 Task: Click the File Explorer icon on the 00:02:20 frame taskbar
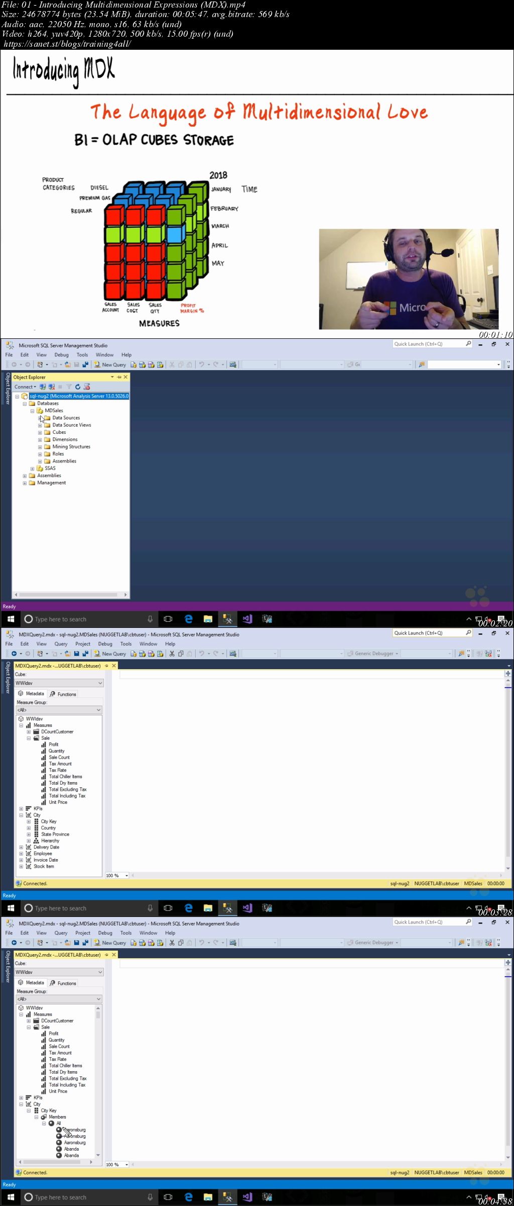(208, 619)
